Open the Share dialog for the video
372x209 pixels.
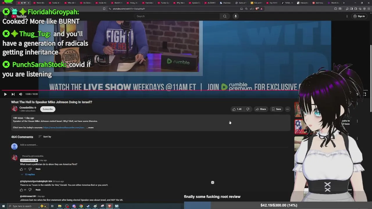tap(261, 109)
